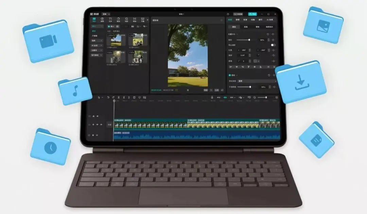Click the Undo arrow in the timeline toolbar
The image size is (367, 214).
108,98
